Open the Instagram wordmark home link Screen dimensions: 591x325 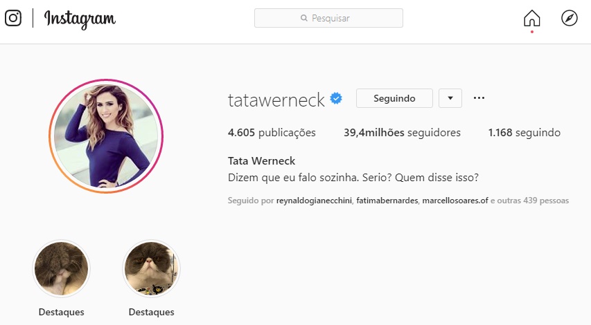[80, 19]
